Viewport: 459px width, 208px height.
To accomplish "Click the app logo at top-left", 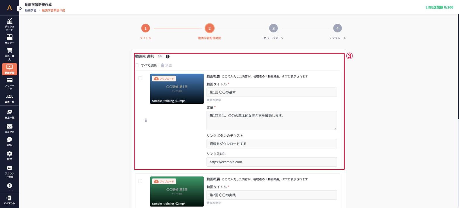I will tap(9, 8).
